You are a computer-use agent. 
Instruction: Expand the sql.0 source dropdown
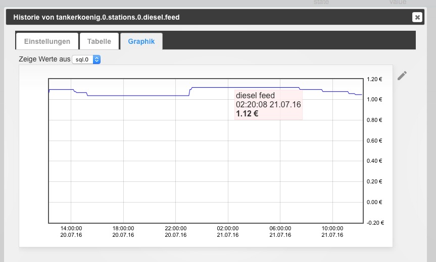(x=86, y=59)
